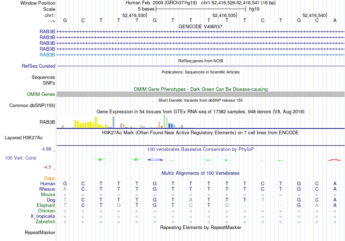Select the Scale track label

(49, 9)
